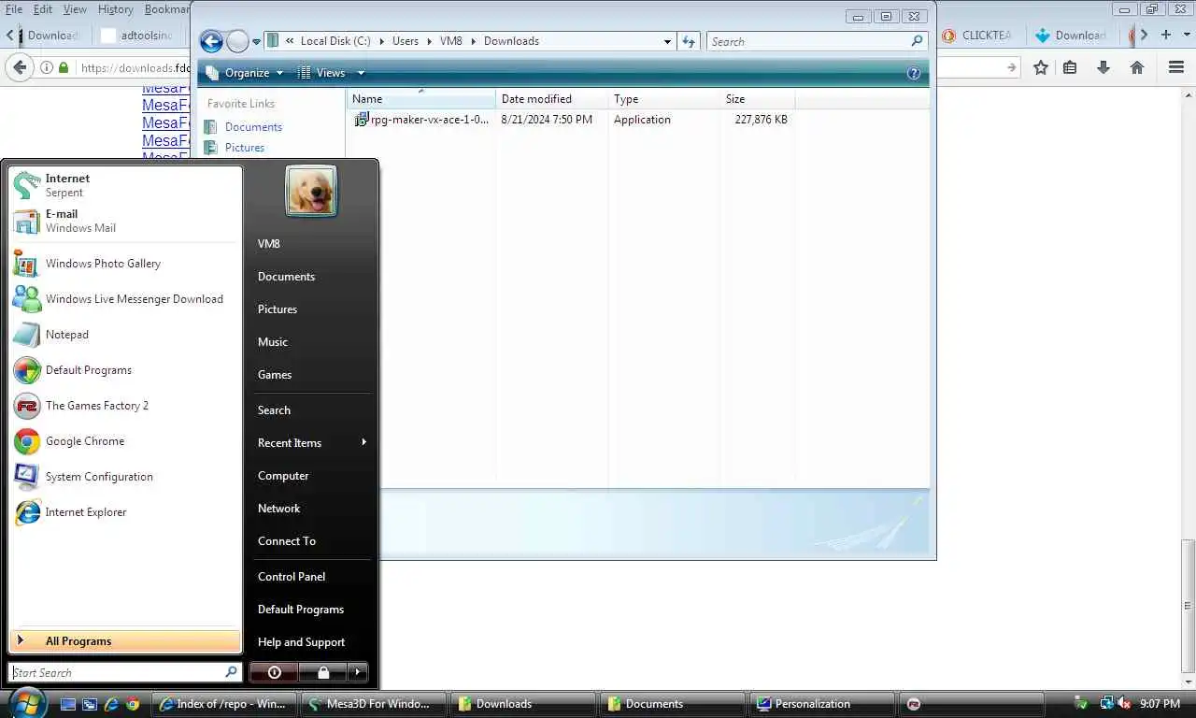The height and width of the screenshot is (718, 1196).
Task: Launch Notepad from Start menu
Action: click(x=125, y=335)
